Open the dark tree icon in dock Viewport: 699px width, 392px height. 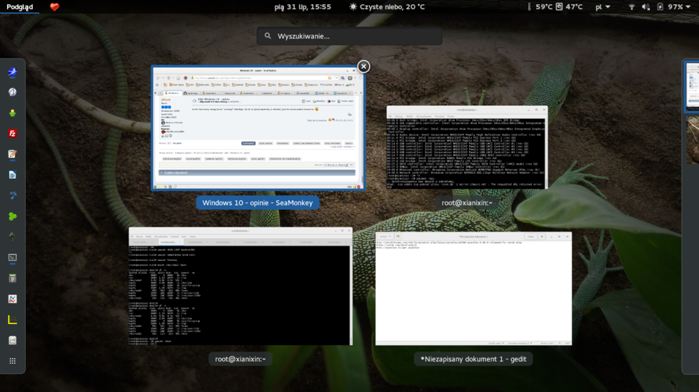(x=13, y=236)
